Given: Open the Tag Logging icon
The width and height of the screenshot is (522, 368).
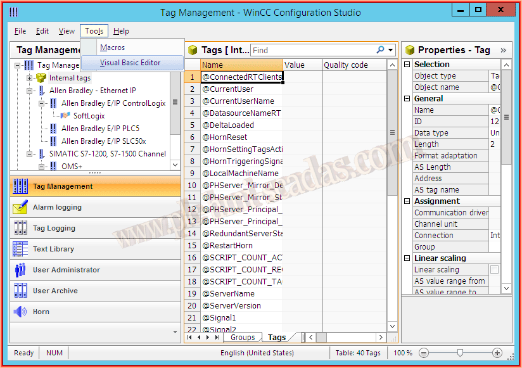Looking at the screenshot, I should [20, 228].
